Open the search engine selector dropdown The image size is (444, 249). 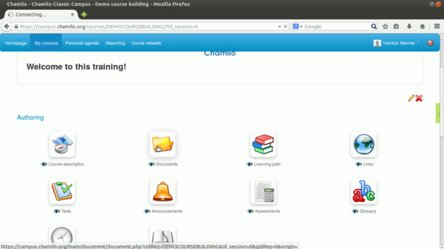[301, 26]
